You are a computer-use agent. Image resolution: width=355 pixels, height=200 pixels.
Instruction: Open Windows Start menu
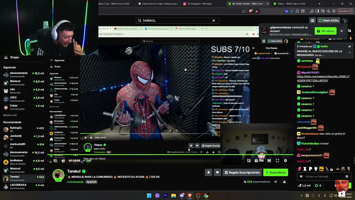(x=149, y=196)
